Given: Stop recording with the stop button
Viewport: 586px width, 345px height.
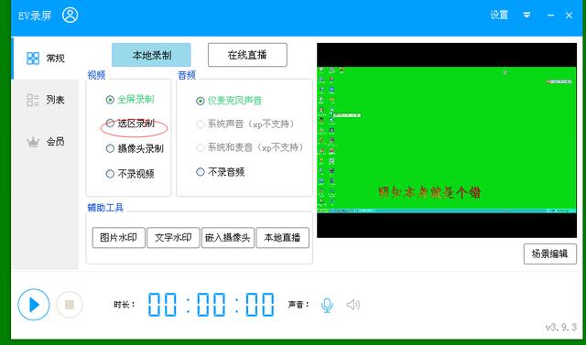Looking at the screenshot, I should tap(70, 305).
